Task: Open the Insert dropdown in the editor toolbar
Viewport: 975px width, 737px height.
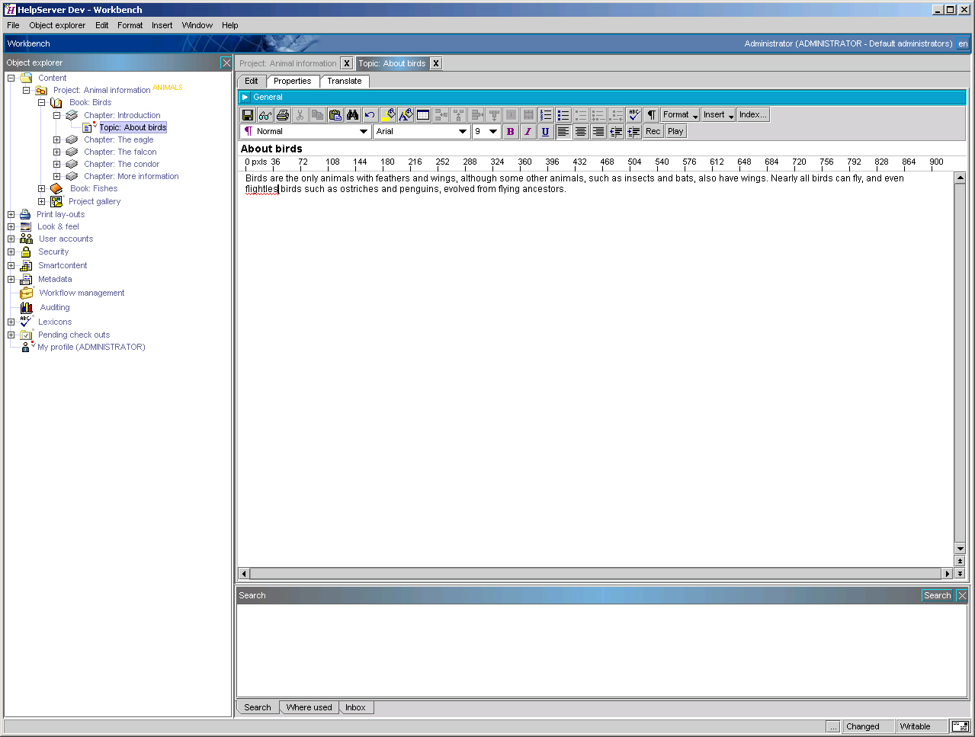Action: tap(719, 115)
